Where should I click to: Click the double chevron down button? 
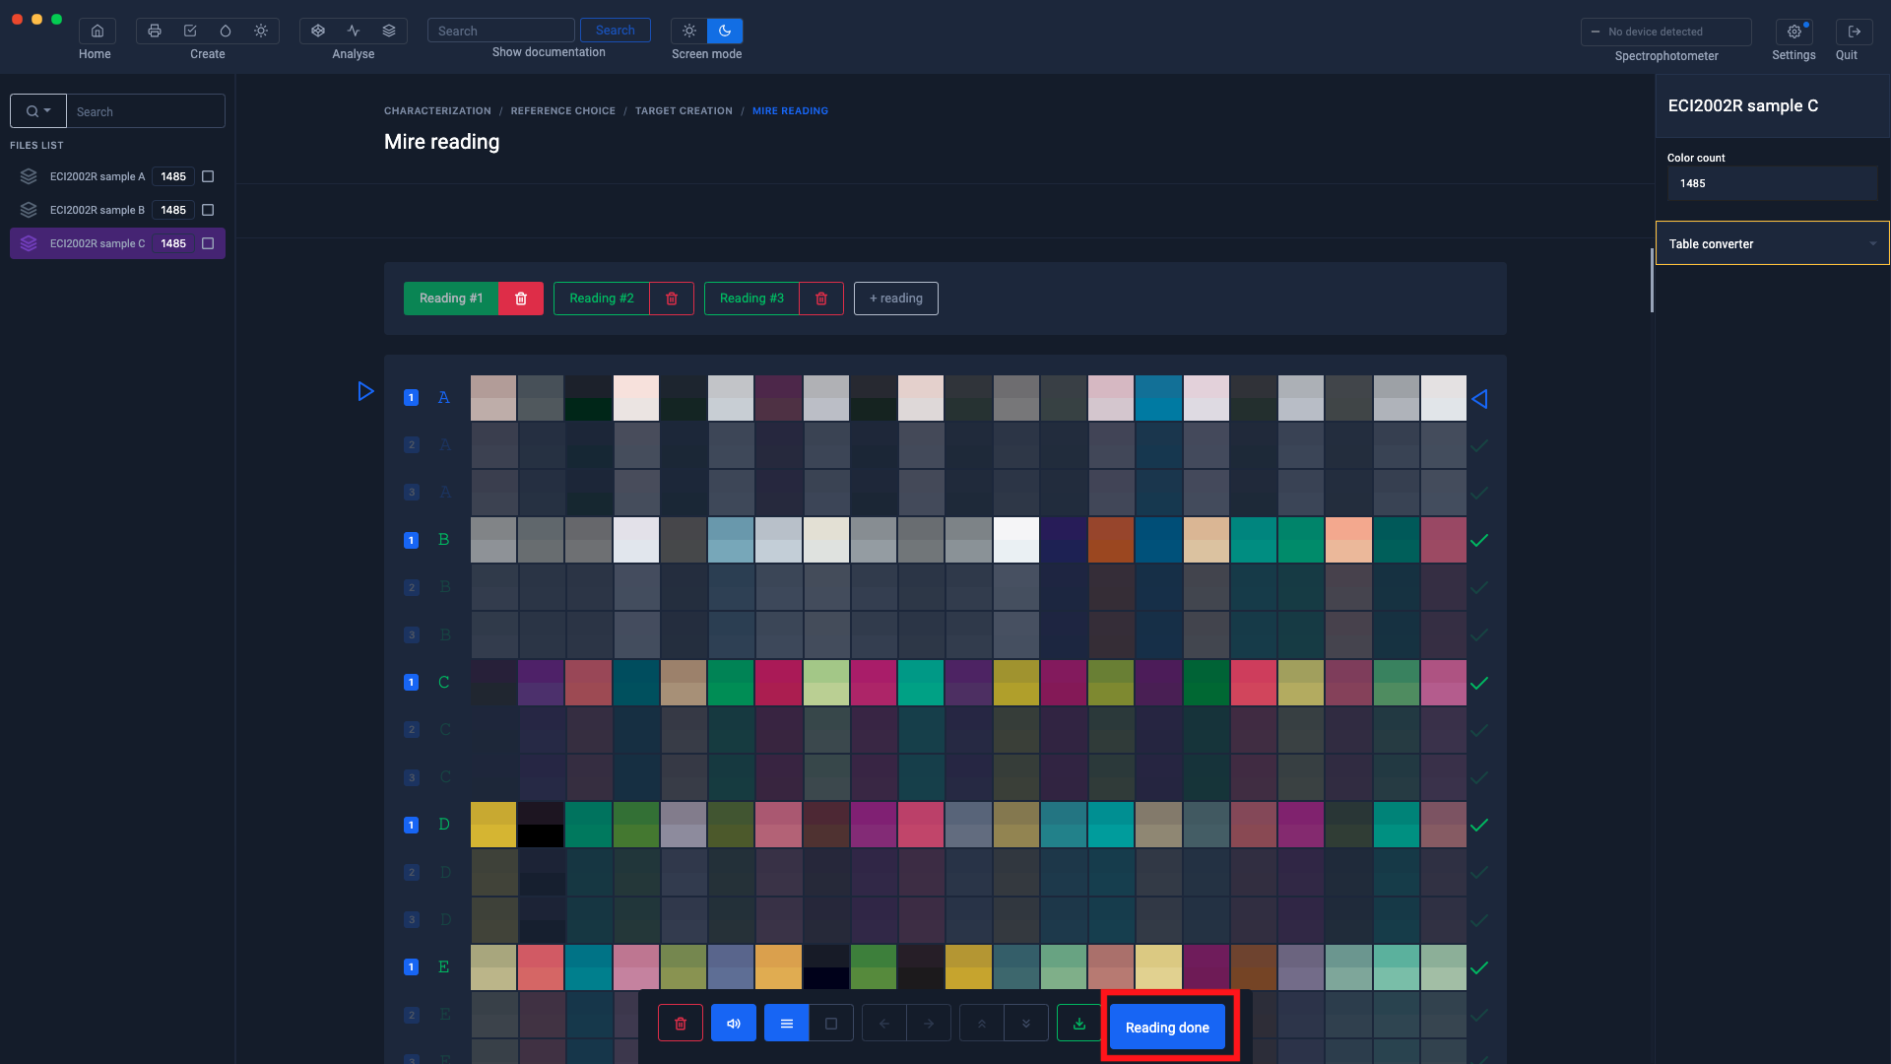pyautogui.click(x=1026, y=1024)
